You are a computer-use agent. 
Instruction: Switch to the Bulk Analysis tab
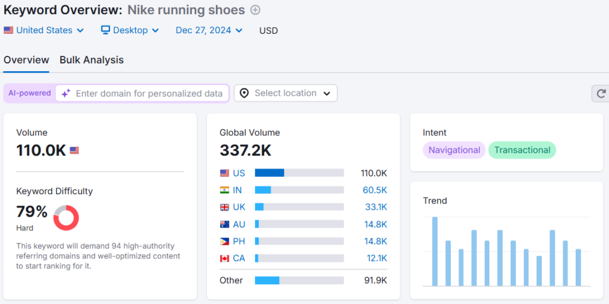pos(92,60)
